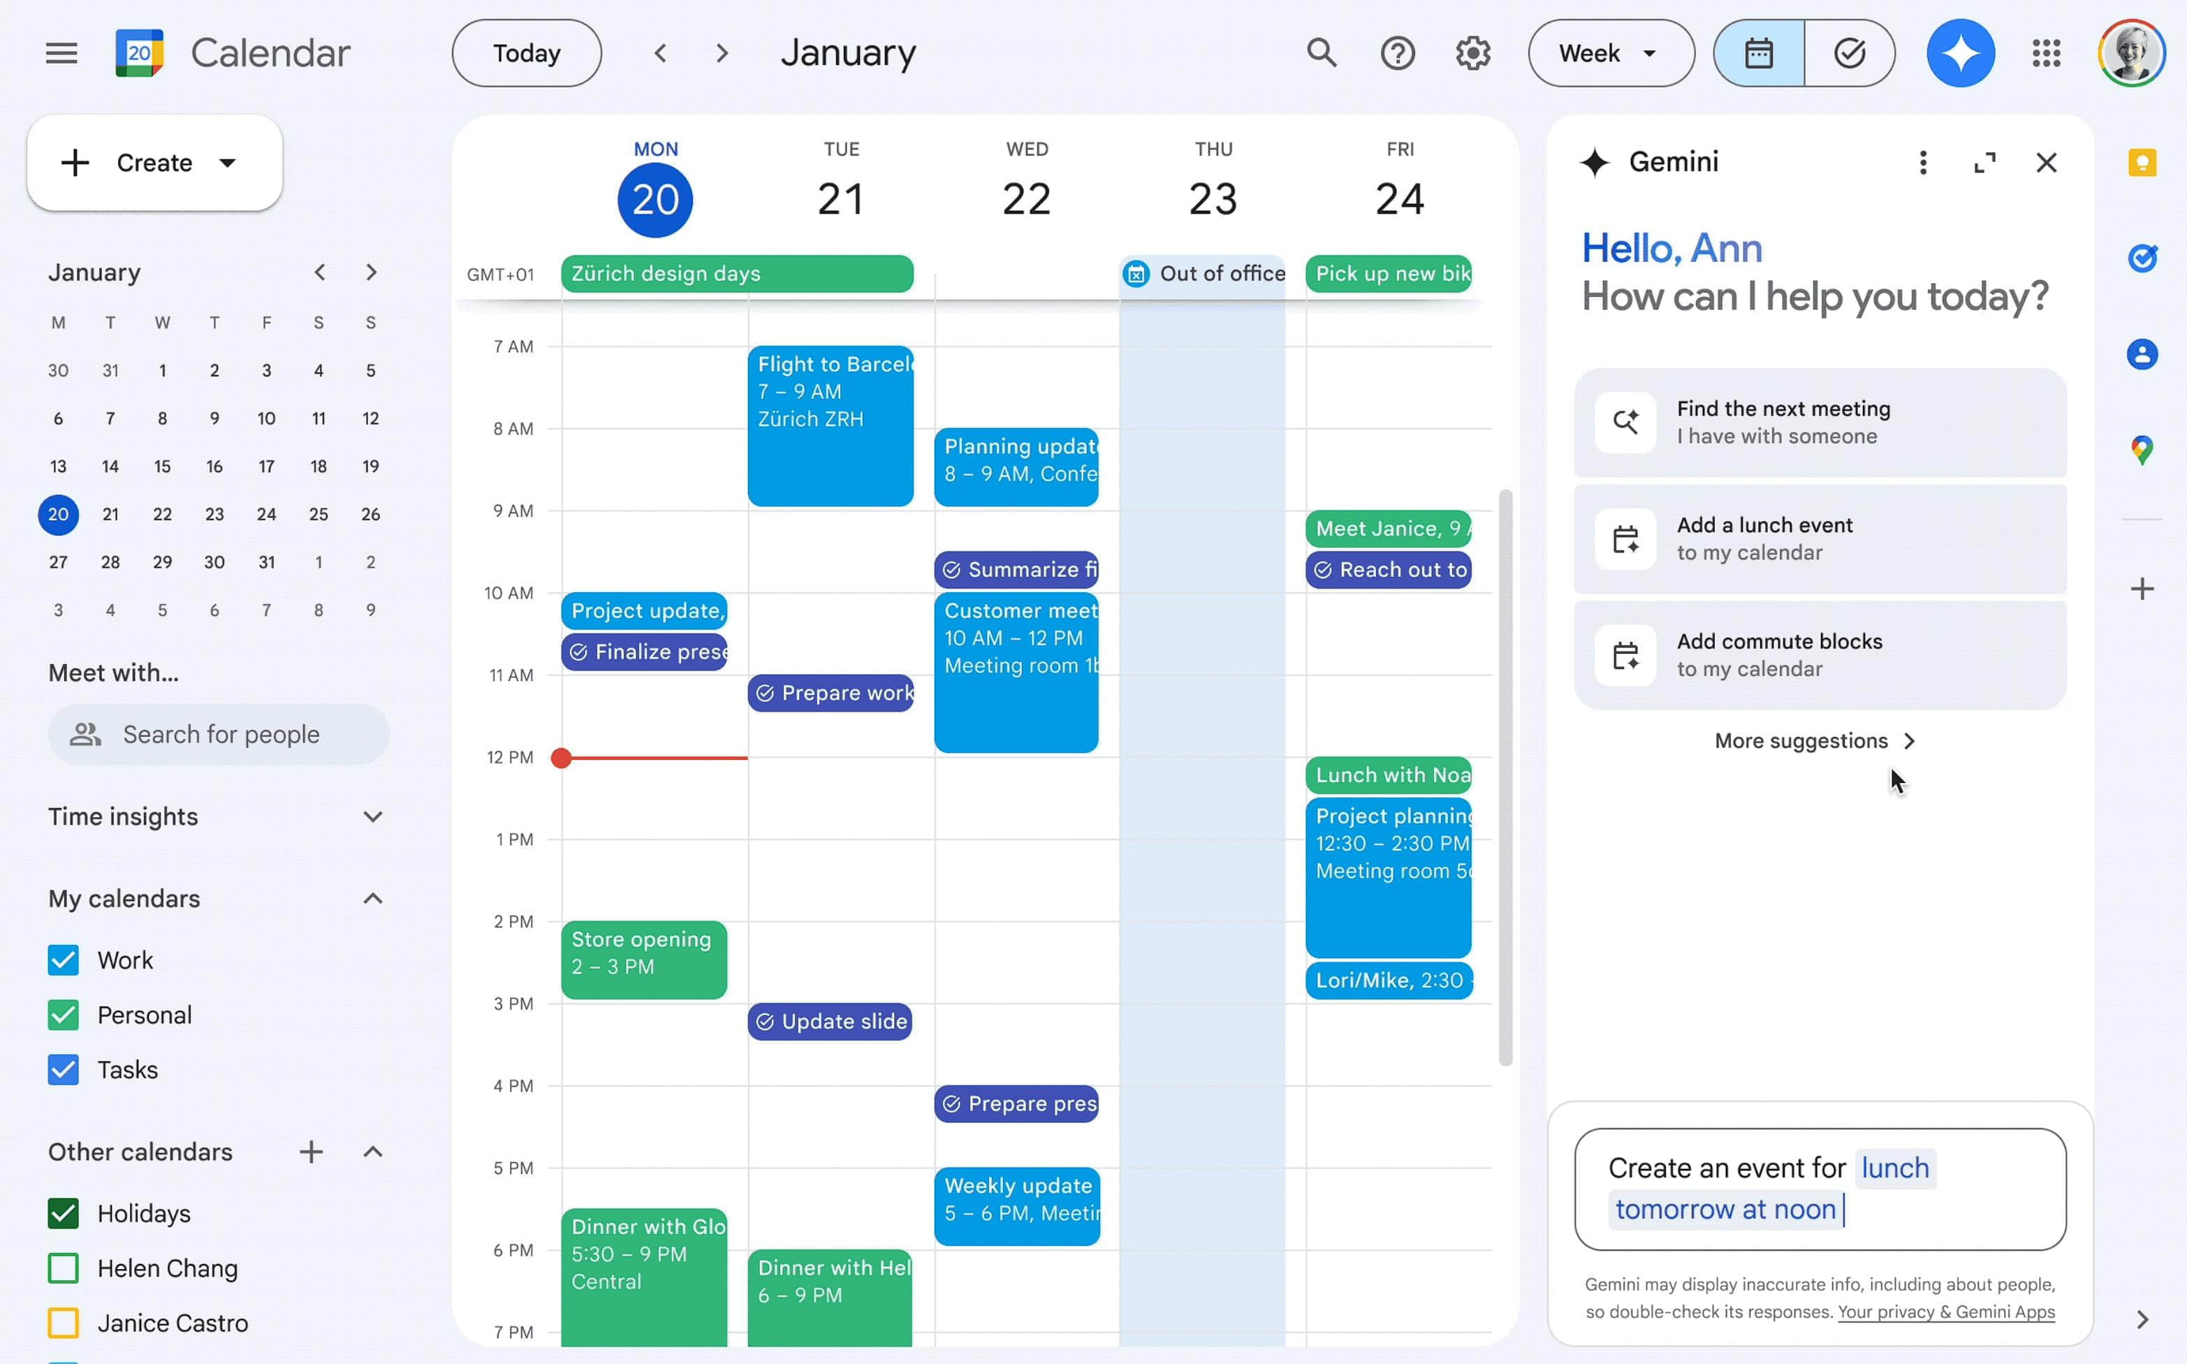Switch to Tasks view icon
The height and width of the screenshot is (1364, 2187).
[x=1850, y=53]
